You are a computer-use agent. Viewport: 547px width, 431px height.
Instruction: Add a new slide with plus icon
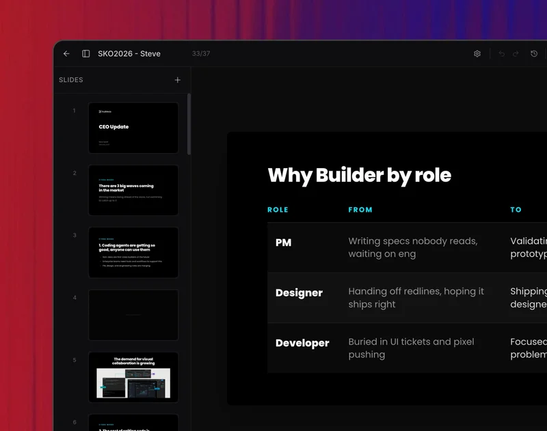178,80
